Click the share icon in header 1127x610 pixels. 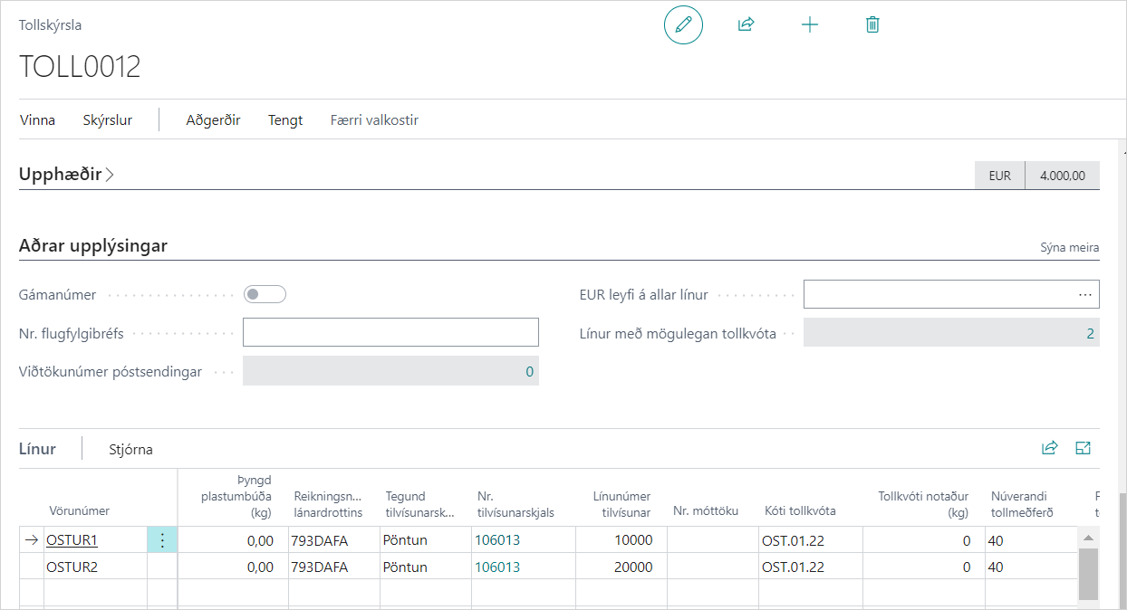[x=746, y=24]
